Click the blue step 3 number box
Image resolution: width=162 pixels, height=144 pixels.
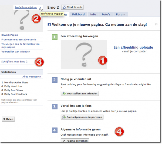[x=55, y=106]
